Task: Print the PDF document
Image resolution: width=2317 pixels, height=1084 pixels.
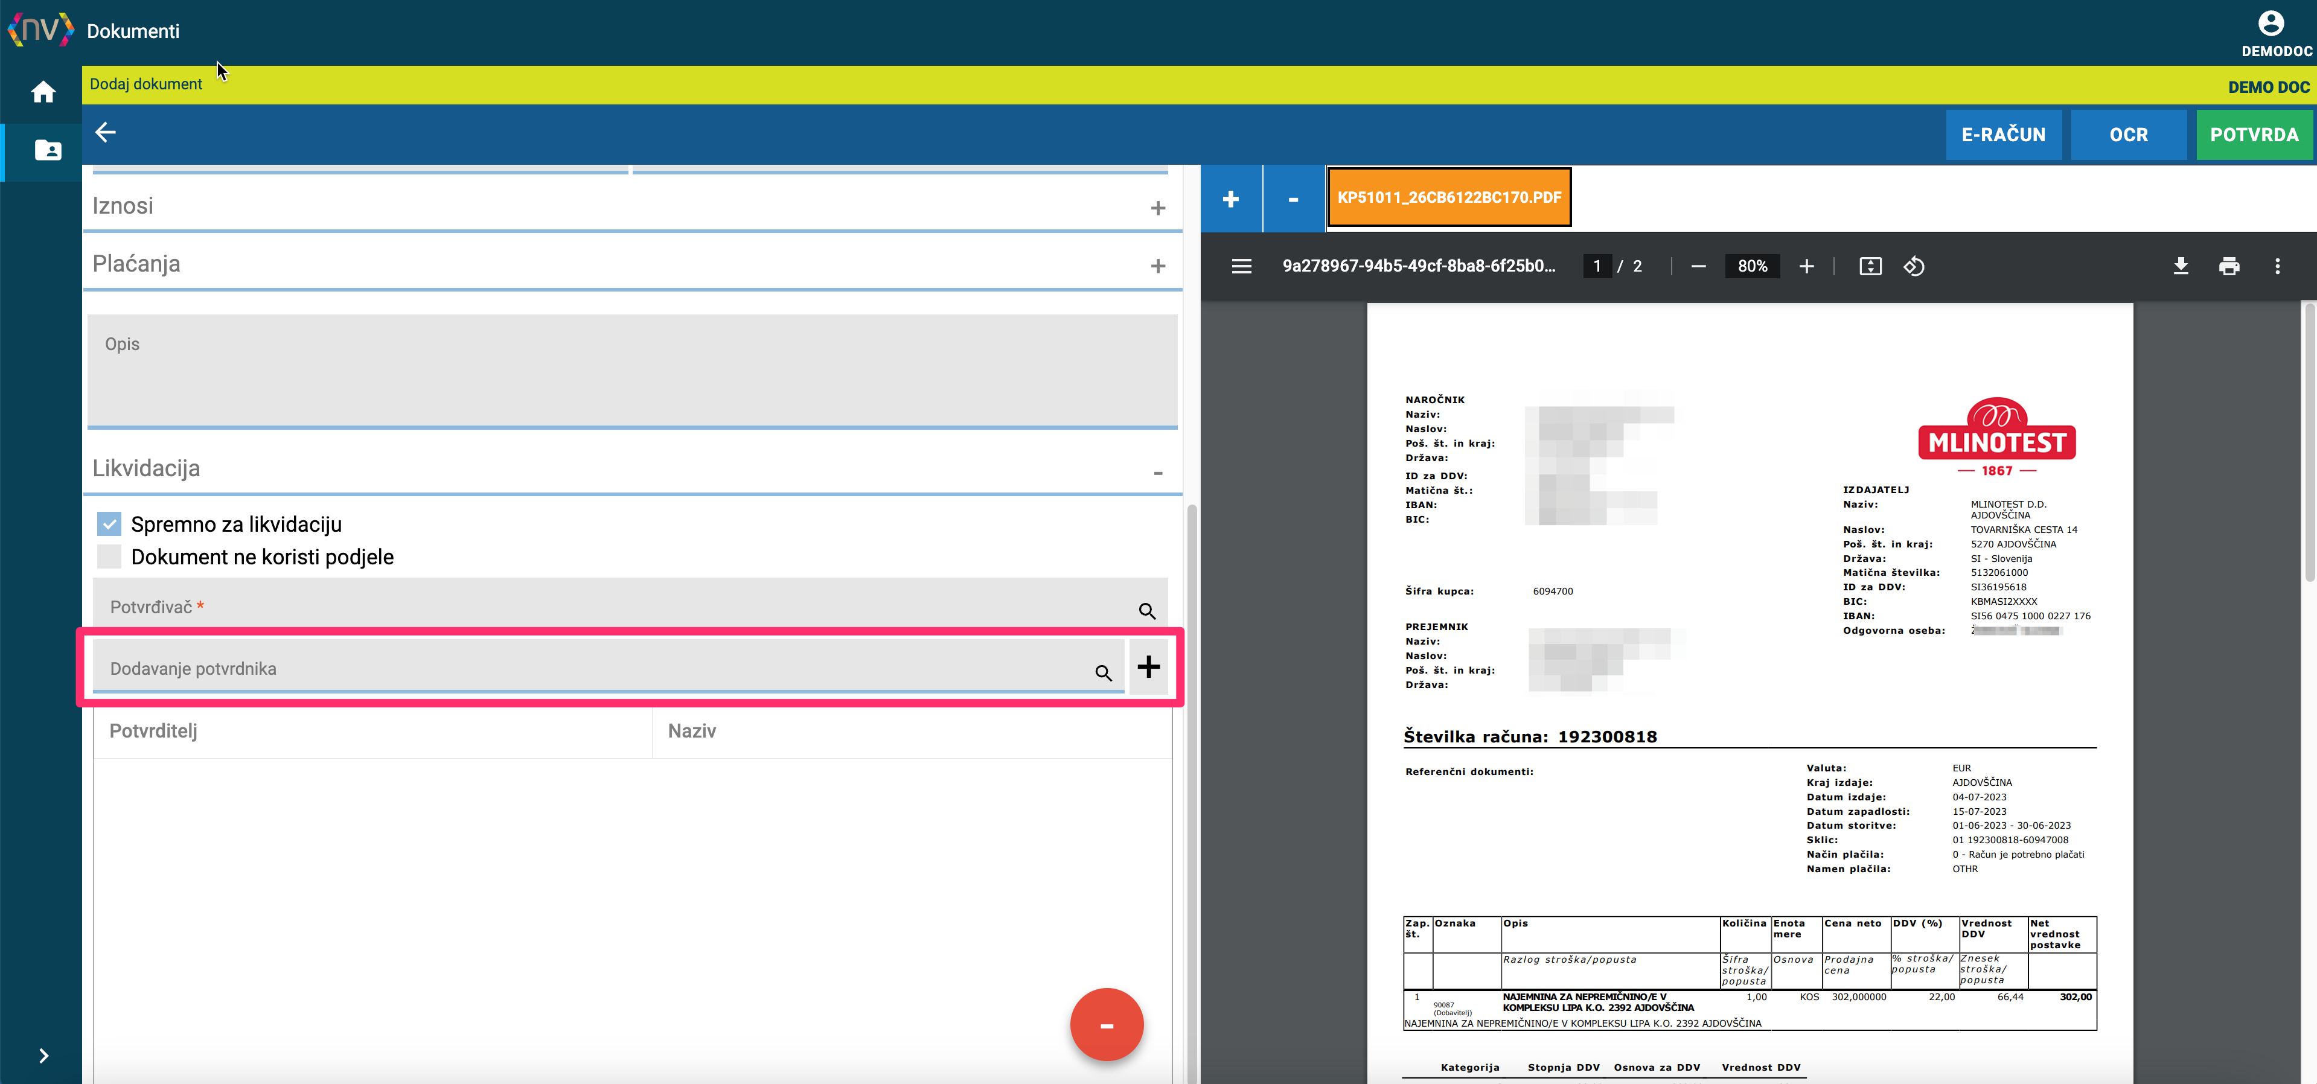Action: [x=2229, y=266]
